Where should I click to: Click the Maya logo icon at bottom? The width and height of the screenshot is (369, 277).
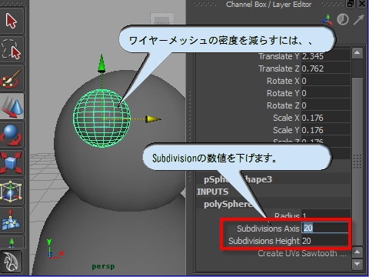12,262
